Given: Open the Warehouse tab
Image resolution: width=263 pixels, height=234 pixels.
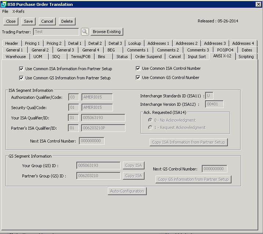Looking at the screenshot, I should pos(16,57).
